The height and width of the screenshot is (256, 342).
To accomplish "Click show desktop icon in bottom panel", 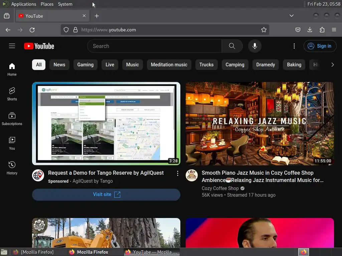I will coord(4,252).
